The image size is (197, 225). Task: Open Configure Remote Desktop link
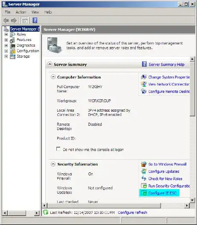click(169, 92)
